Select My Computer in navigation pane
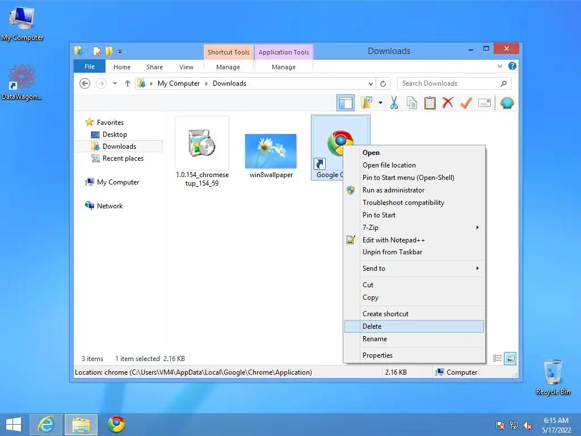The width and height of the screenshot is (581, 436). [118, 182]
